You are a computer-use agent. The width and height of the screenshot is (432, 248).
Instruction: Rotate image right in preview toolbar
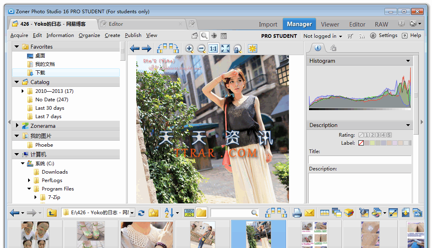click(x=174, y=49)
